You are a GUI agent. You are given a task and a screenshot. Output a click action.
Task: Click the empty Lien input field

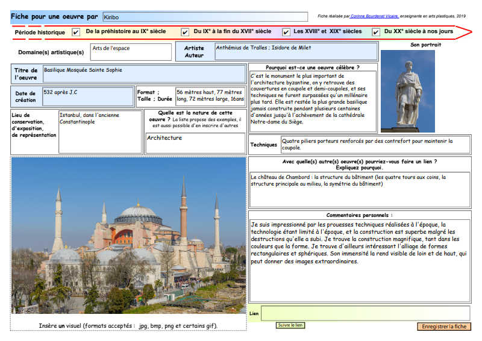(365, 313)
